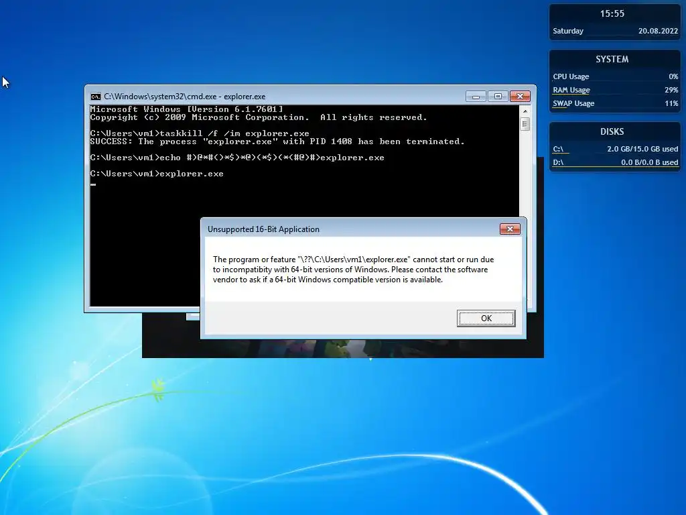Click the 15:55 clock display
The width and height of the screenshot is (686, 515).
[612, 13]
